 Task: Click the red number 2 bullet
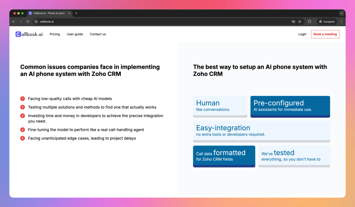(22, 107)
